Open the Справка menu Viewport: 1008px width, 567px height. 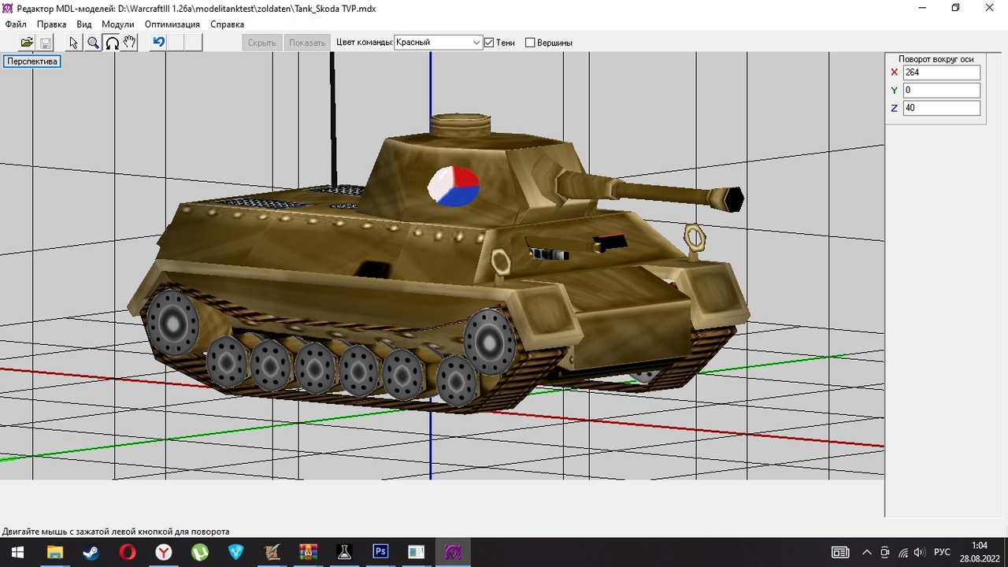228,24
